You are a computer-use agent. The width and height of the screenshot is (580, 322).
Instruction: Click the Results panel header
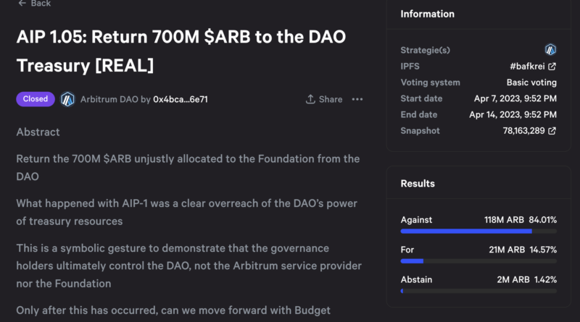click(418, 184)
